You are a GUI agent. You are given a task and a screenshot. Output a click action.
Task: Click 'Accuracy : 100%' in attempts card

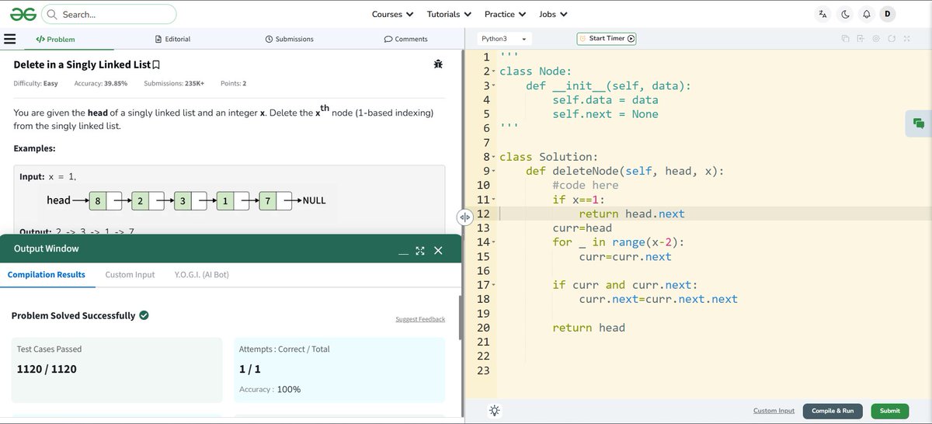pos(270,389)
